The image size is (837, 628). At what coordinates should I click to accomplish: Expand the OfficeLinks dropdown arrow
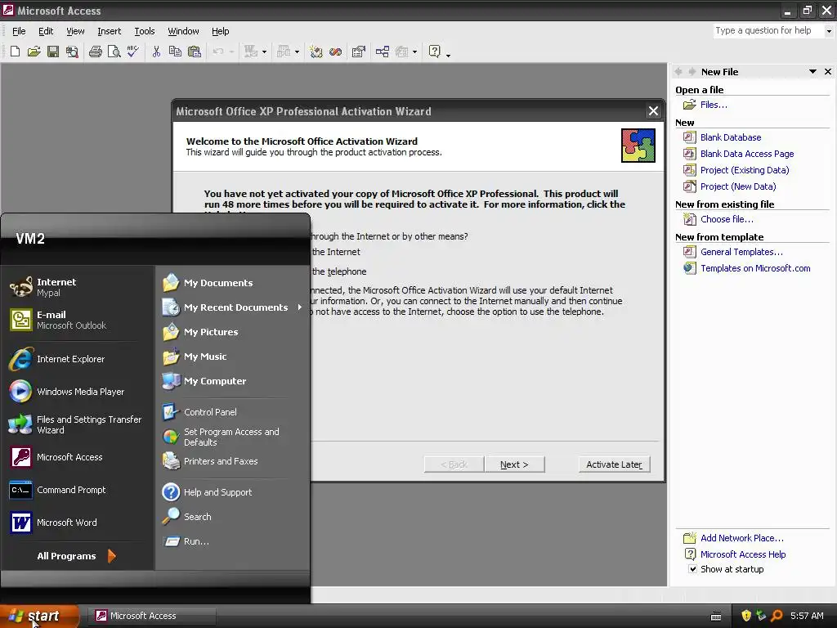click(x=264, y=52)
